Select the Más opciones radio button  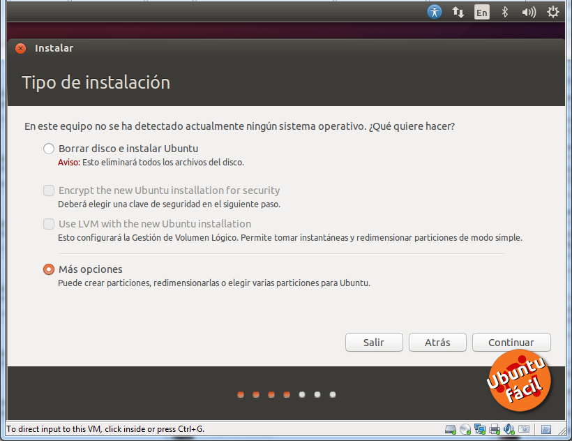pyautogui.click(x=49, y=269)
